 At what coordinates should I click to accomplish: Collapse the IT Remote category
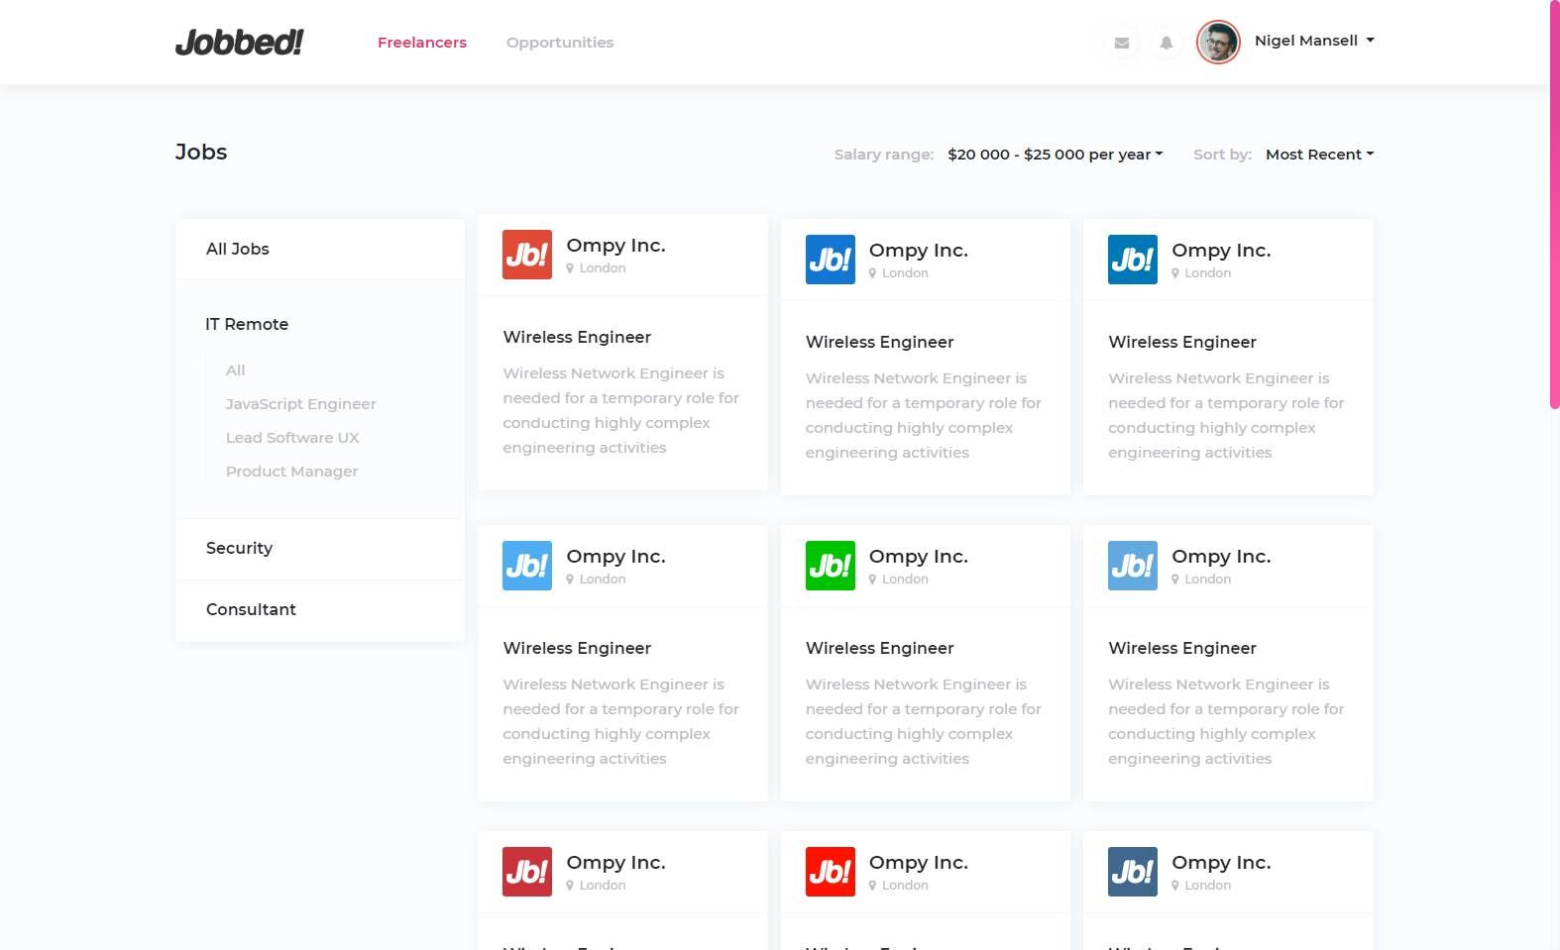tap(247, 324)
